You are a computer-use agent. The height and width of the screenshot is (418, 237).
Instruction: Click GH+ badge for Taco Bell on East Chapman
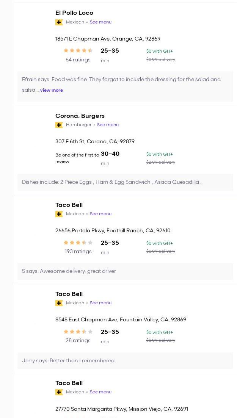[x=59, y=303]
